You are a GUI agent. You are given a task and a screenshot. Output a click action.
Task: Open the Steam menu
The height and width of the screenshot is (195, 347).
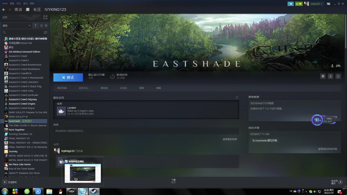pyautogui.click(x=5, y=4)
